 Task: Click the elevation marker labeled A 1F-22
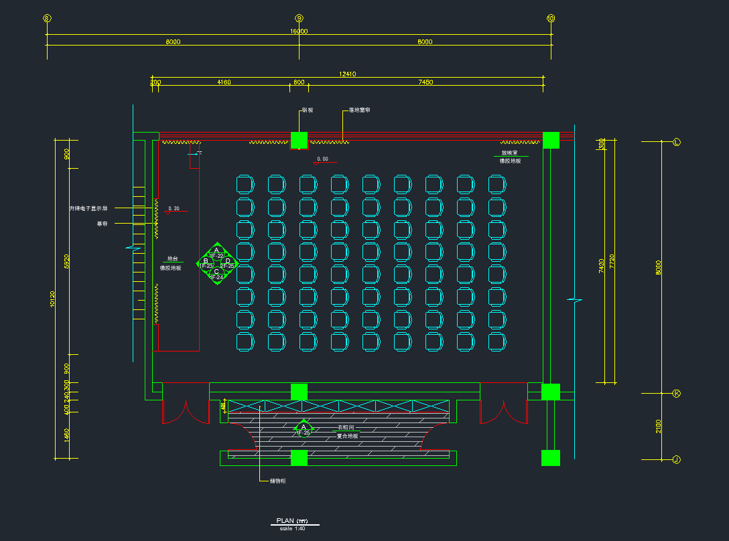coord(216,252)
